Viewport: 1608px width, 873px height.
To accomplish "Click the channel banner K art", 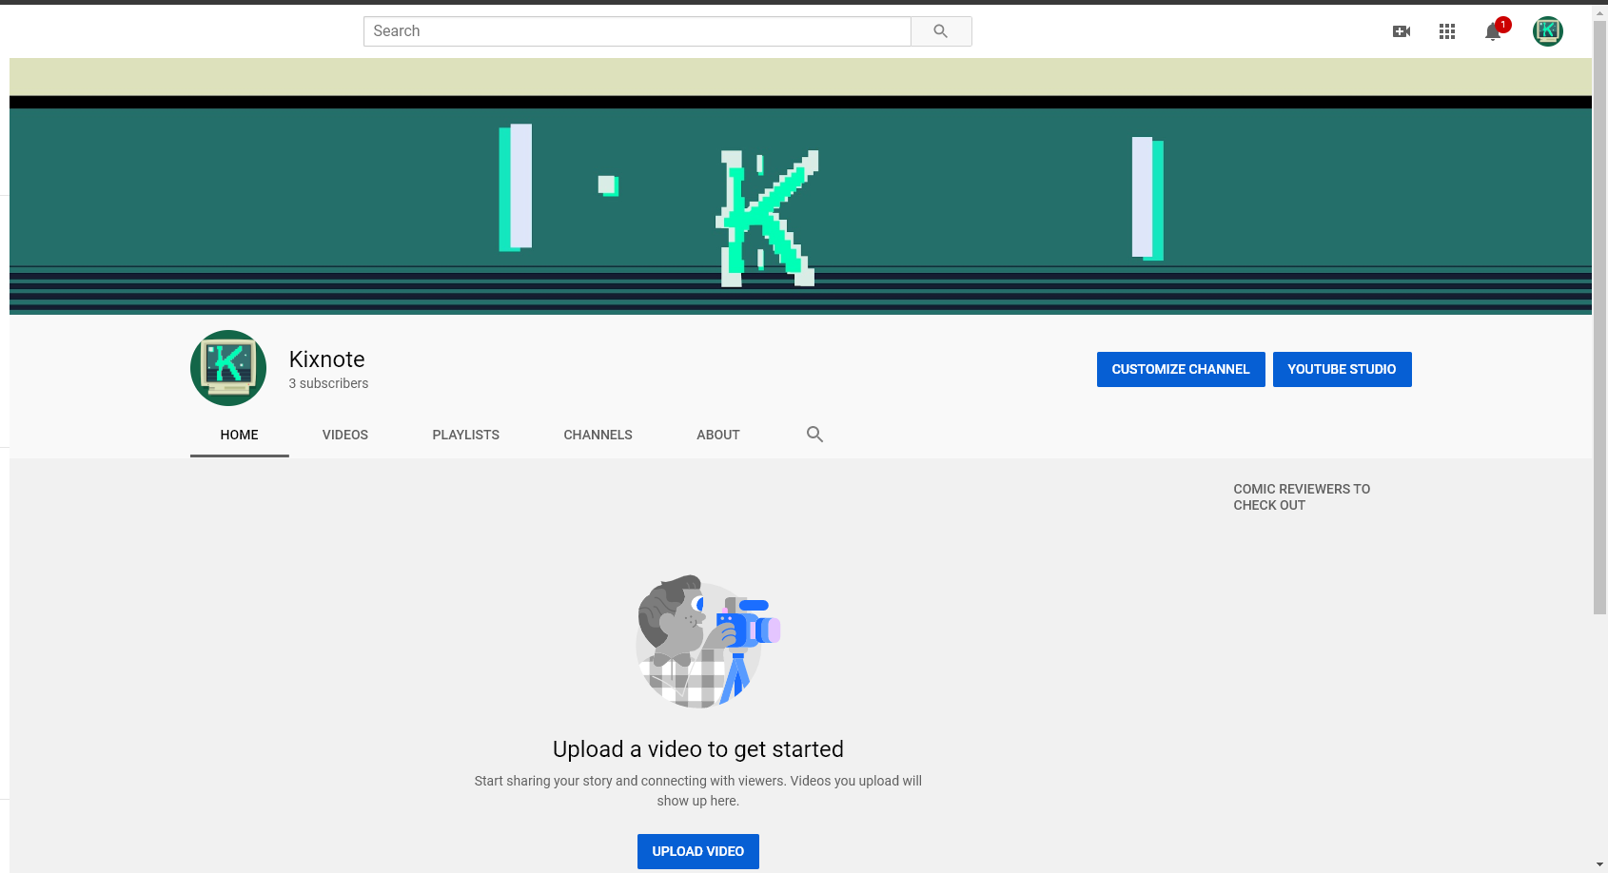I will point(767,218).
